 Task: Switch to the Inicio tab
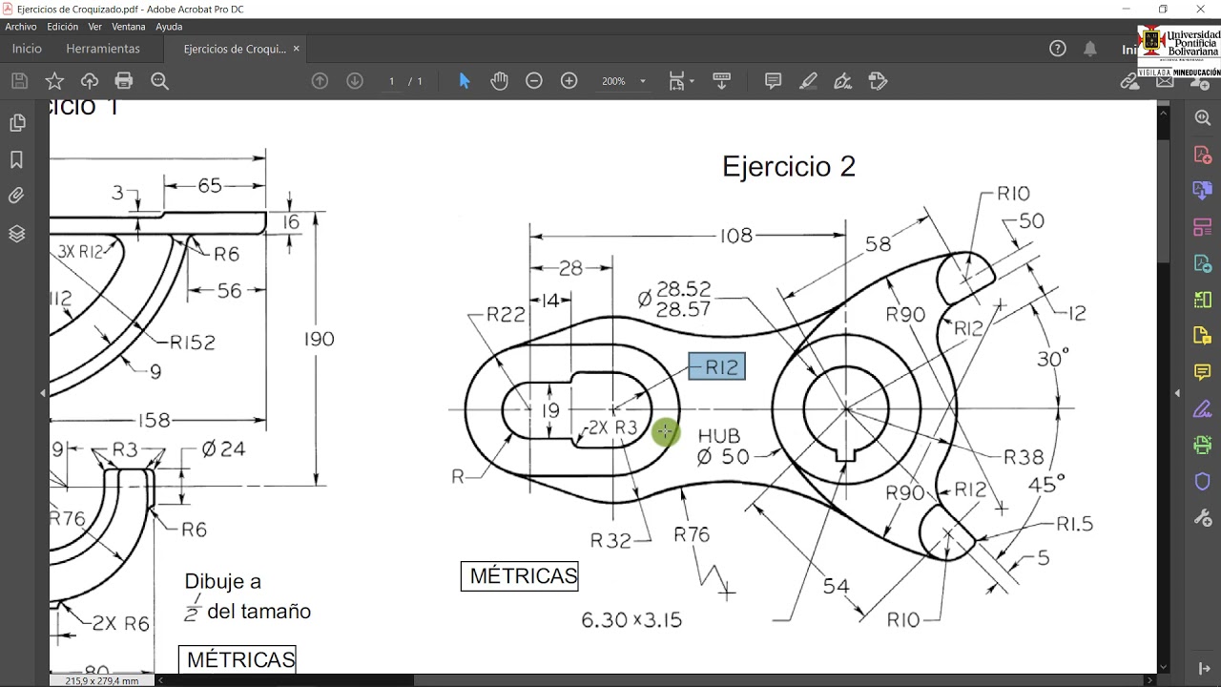[27, 49]
